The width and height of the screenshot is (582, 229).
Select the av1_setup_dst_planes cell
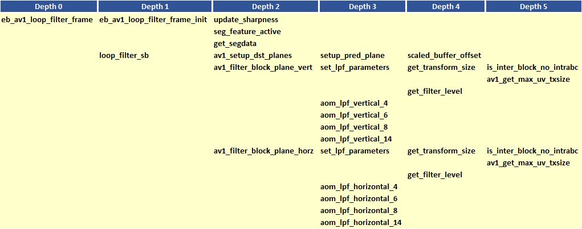click(253, 56)
